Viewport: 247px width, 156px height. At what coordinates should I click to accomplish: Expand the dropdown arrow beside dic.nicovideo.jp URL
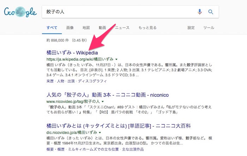tap(100, 132)
